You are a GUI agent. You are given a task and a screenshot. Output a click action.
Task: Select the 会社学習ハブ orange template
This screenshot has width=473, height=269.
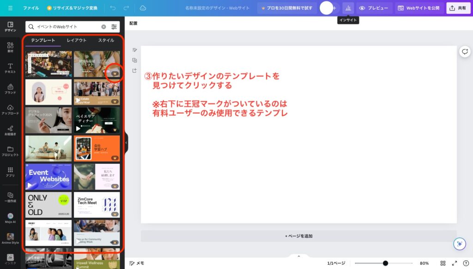(x=97, y=148)
